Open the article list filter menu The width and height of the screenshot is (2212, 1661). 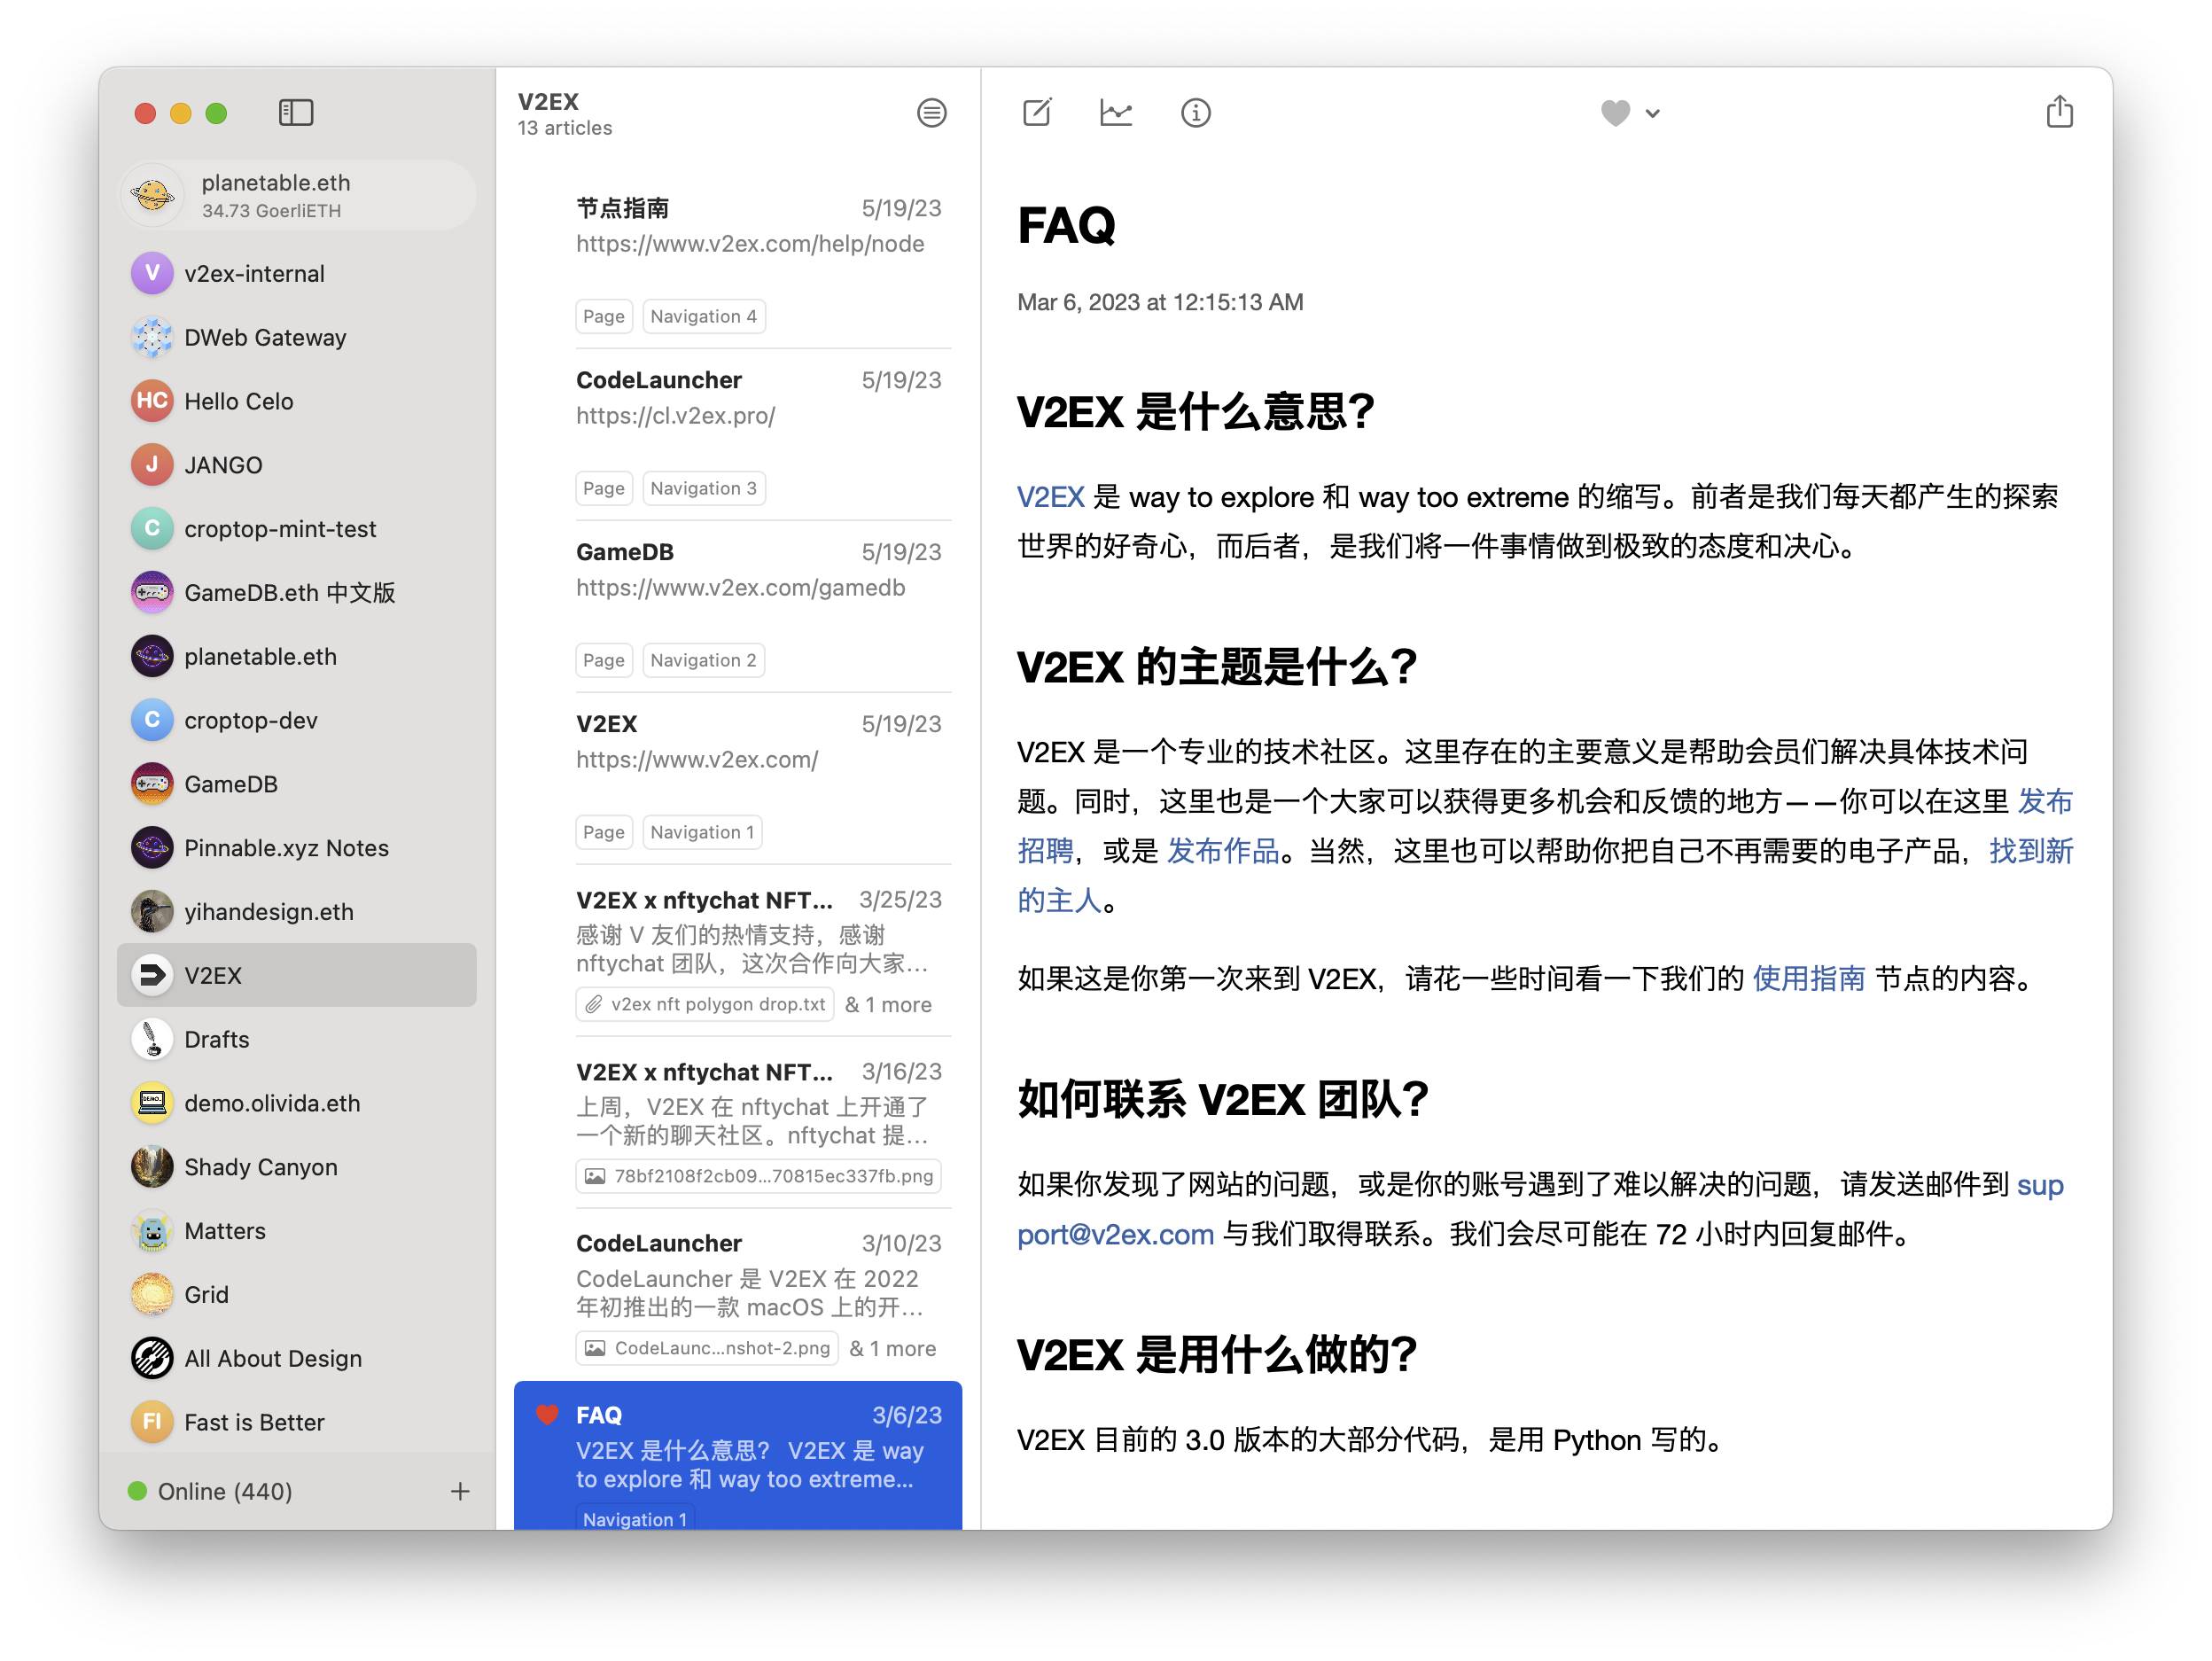pos(931,113)
